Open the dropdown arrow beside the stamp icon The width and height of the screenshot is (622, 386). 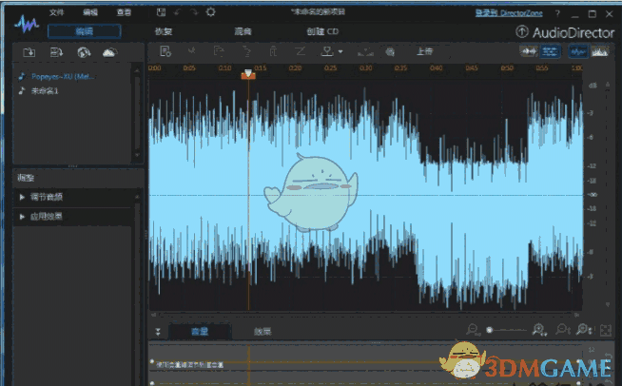pos(340,52)
